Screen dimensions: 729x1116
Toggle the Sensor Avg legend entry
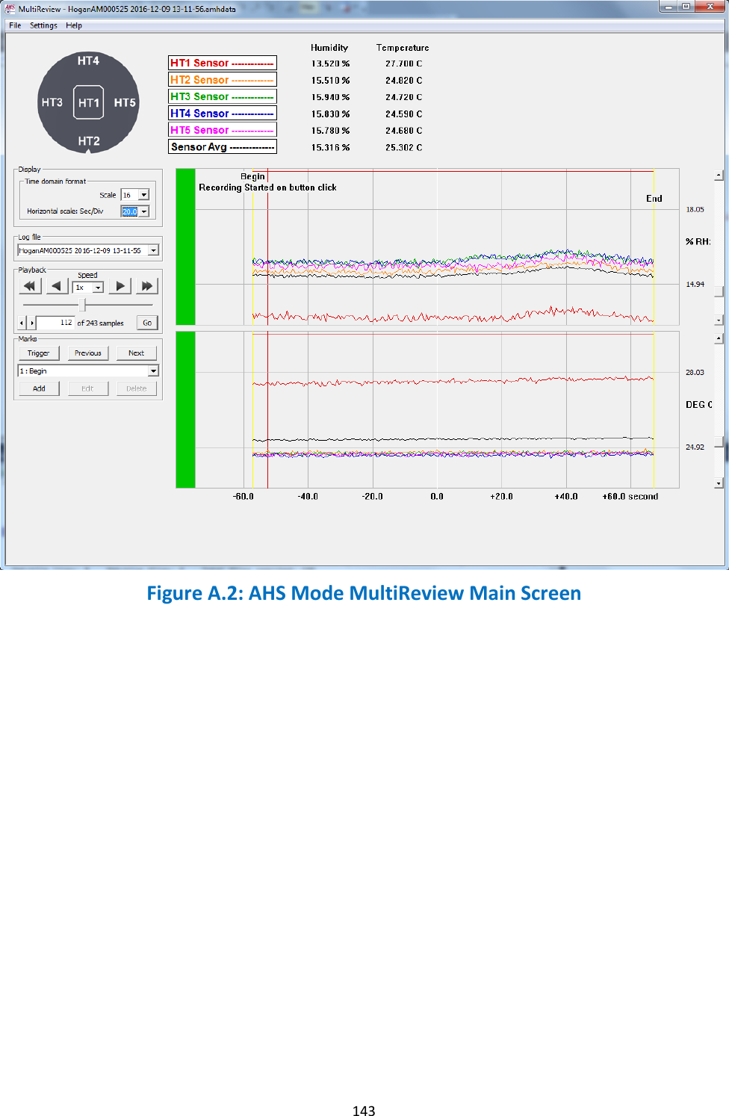(x=222, y=146)
